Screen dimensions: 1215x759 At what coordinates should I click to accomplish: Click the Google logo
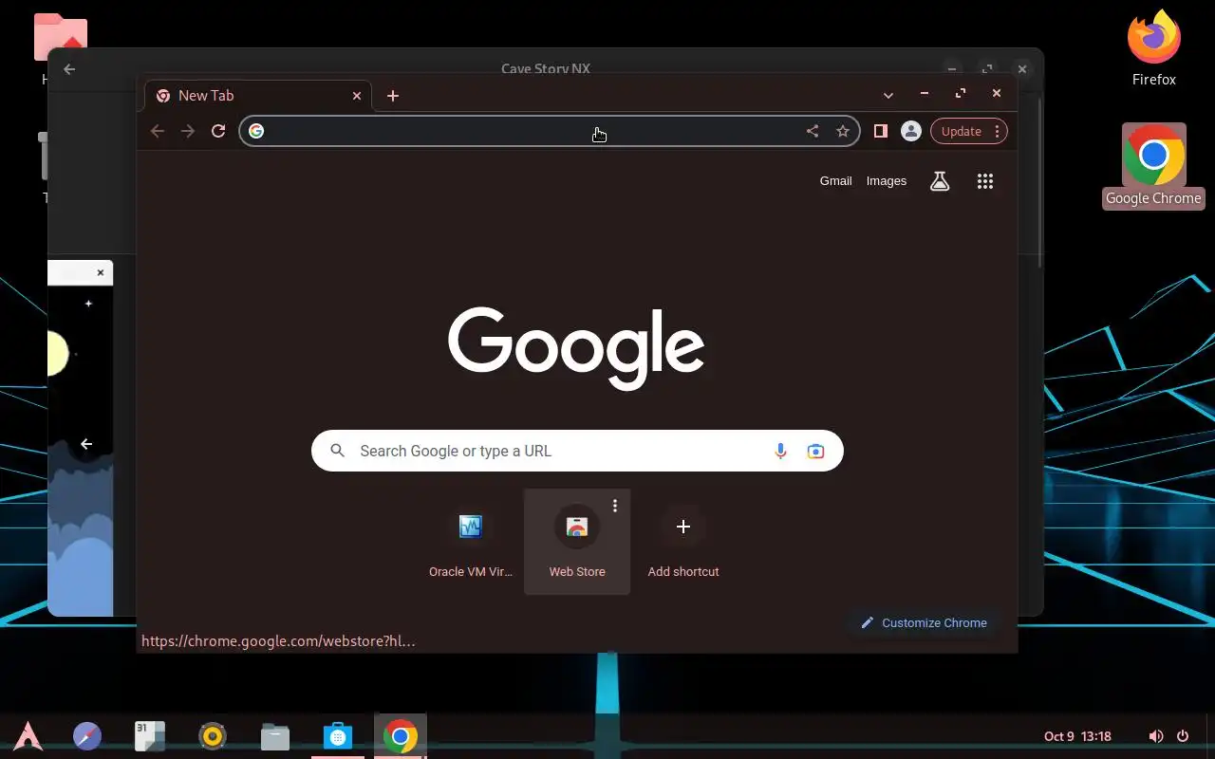(576, 348)
